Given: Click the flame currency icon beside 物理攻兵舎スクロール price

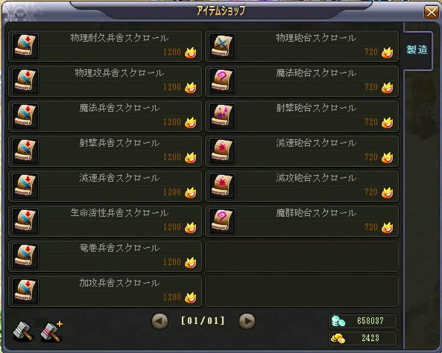Looking at the screenshot, I should (191, 88).
